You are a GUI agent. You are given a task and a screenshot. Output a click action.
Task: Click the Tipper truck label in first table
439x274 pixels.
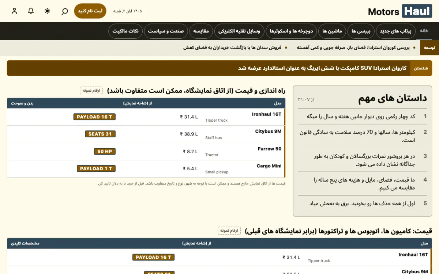pyautogui.click(x=216, y=120)
